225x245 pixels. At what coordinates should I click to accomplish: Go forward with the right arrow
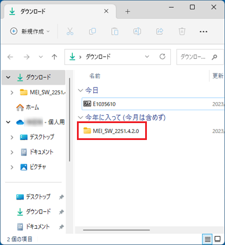pyautogui.click(x=26, y=57)
